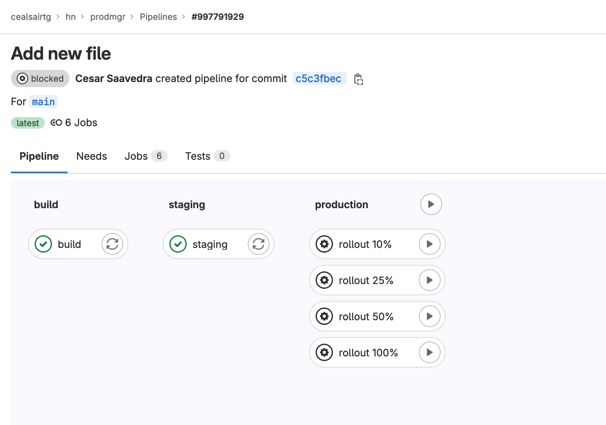Run the rollout 100% job
This screenshot has width=606, height=425.
pyautogui.click(x=429, y=352)
